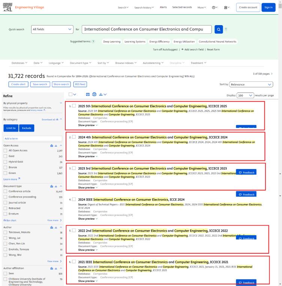Show Open Access bar chart icon
The width and height of the screenshot is (282, 286).
51,145
